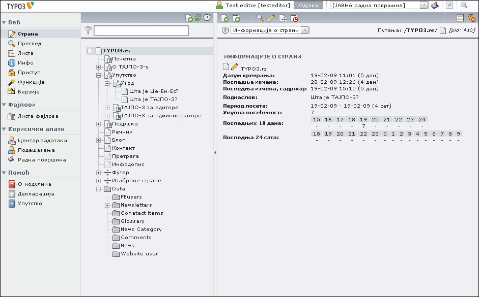Click the new content element icon

tap(236, 18)
